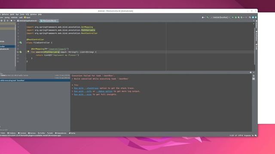Open the Notifications right sidebar tab
Viewport: 275px width, 154px height.
pos(257,36)
